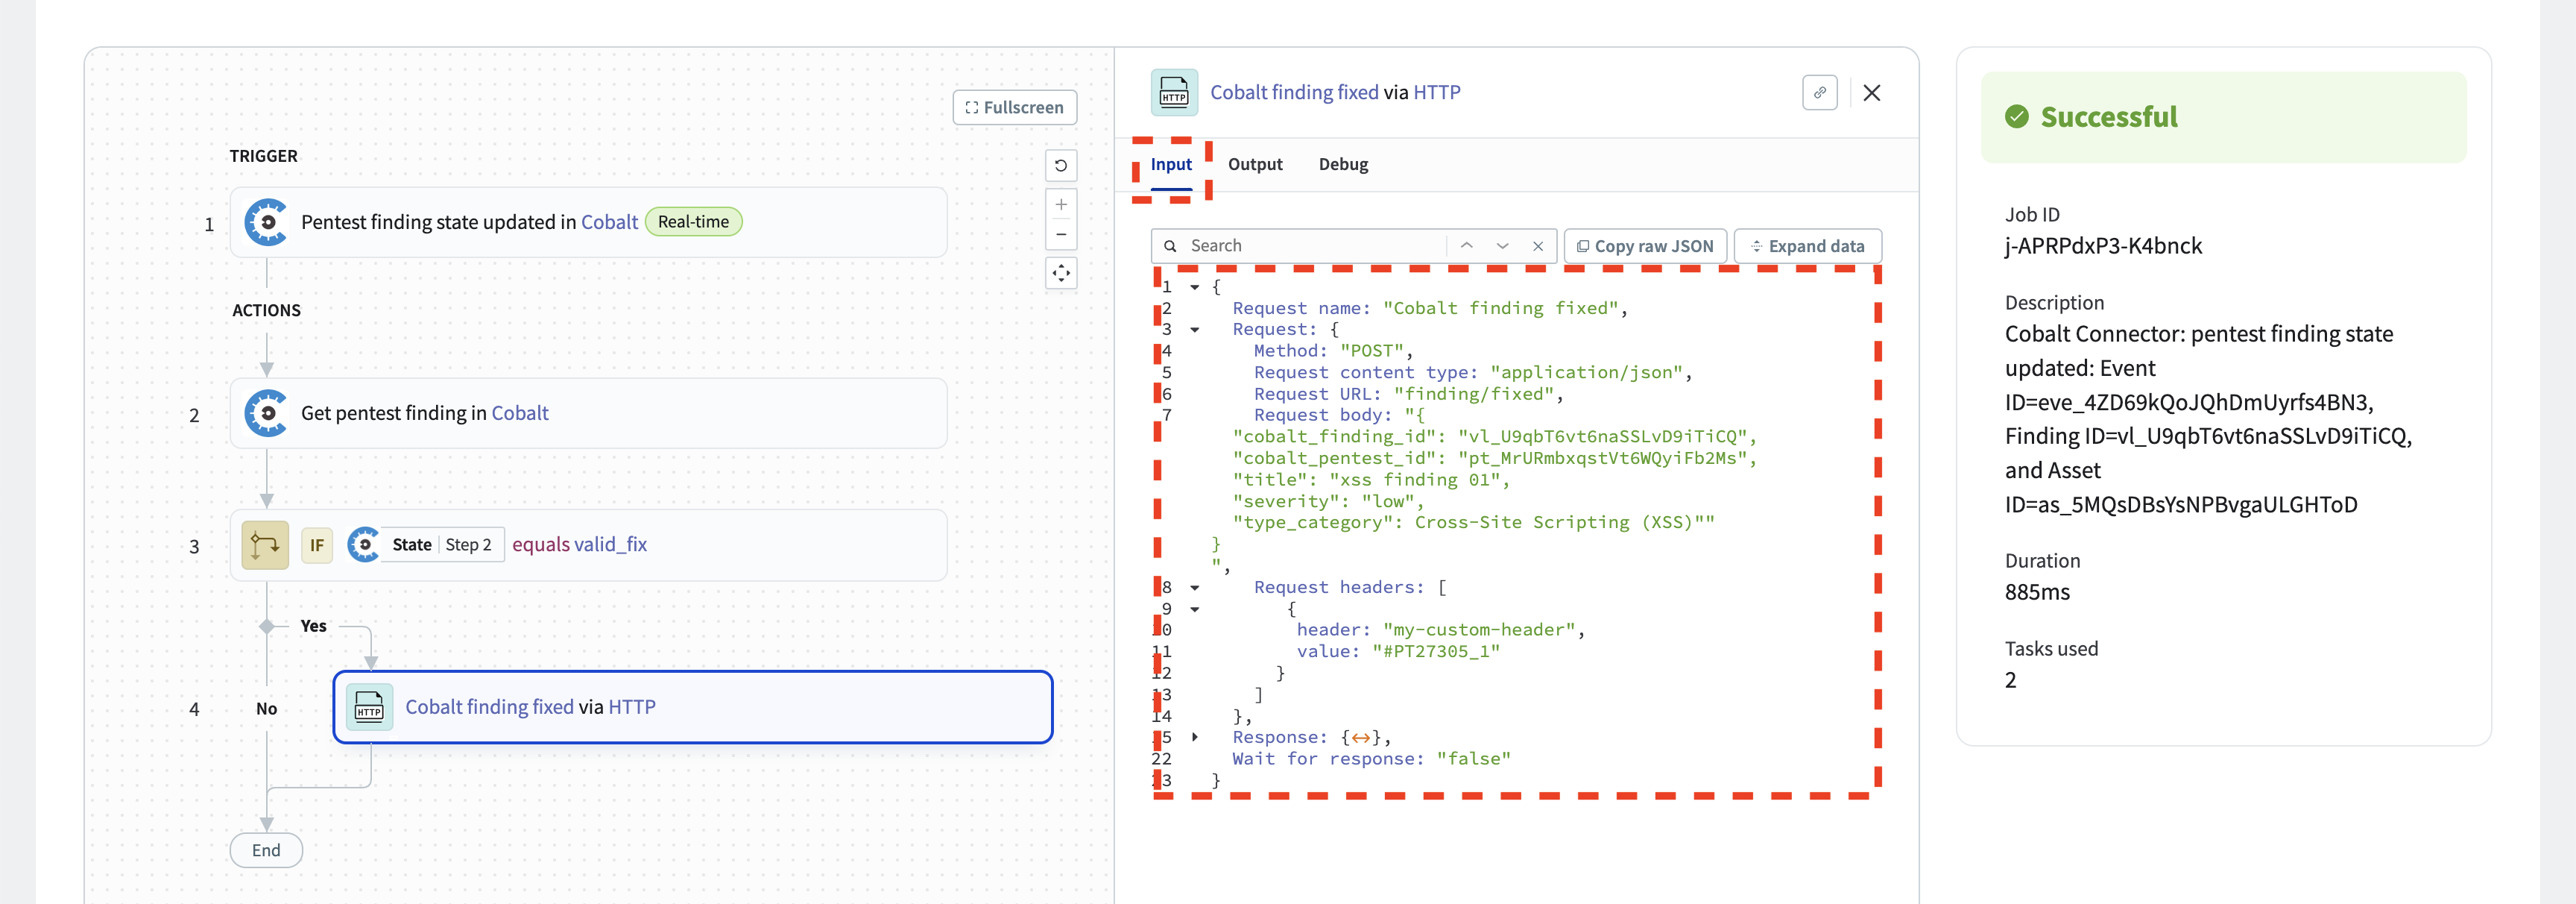2576x904 pixels.
Task: Click the Real-time badge
Action: [693, 222]
